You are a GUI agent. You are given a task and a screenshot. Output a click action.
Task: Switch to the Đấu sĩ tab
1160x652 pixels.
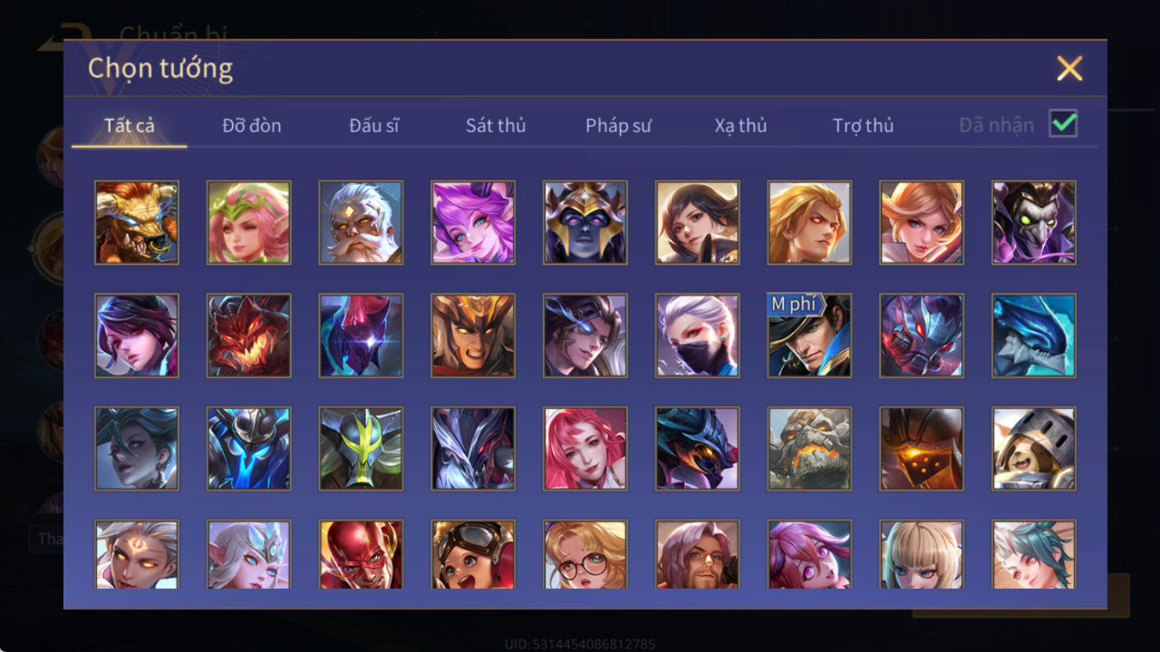point(374,126)
